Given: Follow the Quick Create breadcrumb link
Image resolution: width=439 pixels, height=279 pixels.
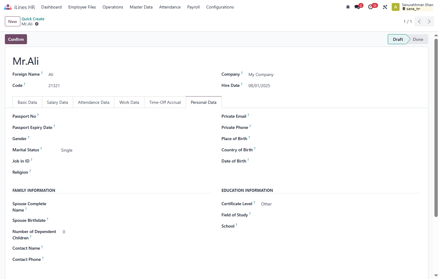Looking at the screenshot, I should [x=33, y=19].
